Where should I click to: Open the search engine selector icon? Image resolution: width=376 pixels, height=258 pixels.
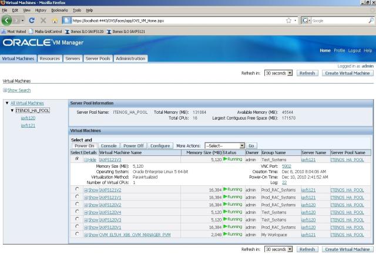(306, 21)
